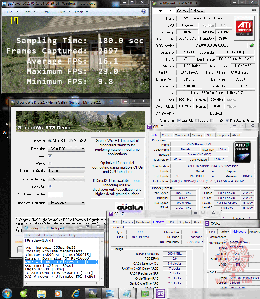
Task: Open the Caches tab in top CPU-Z window
Action: 167,135
